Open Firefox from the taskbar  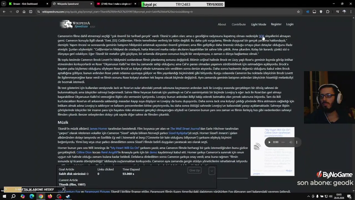[x=50, y=196]
